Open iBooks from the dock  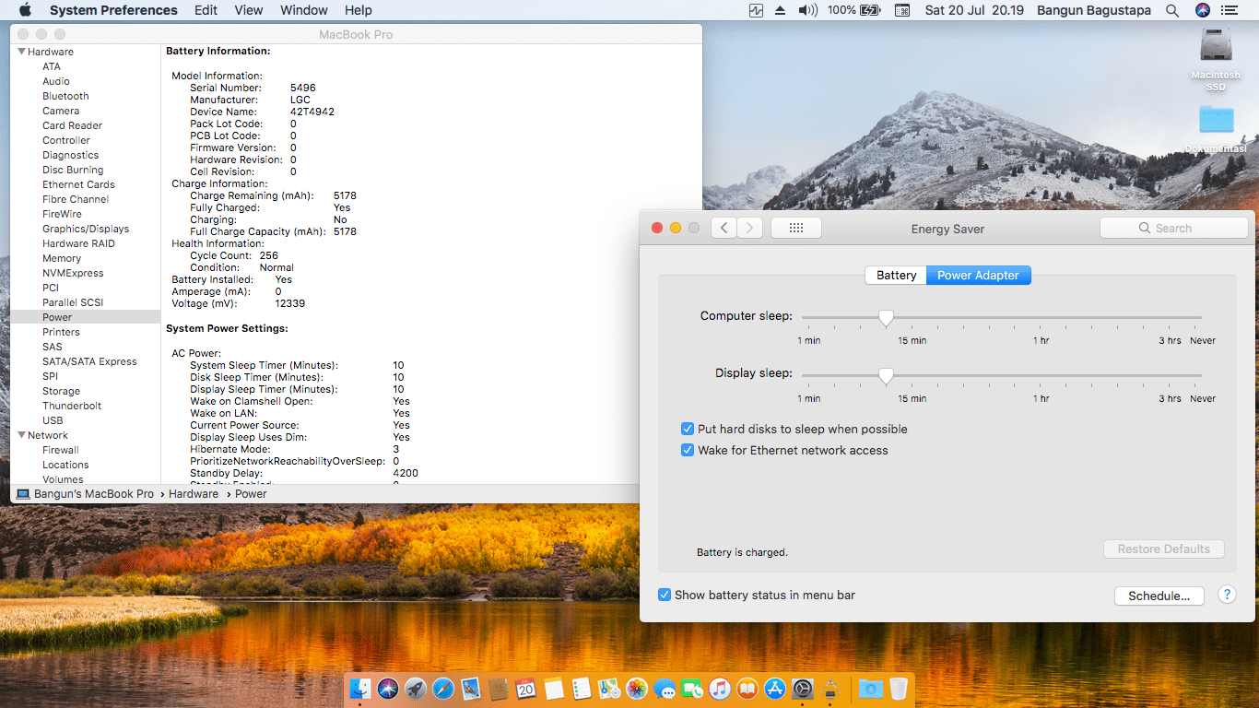coord(747,689)
